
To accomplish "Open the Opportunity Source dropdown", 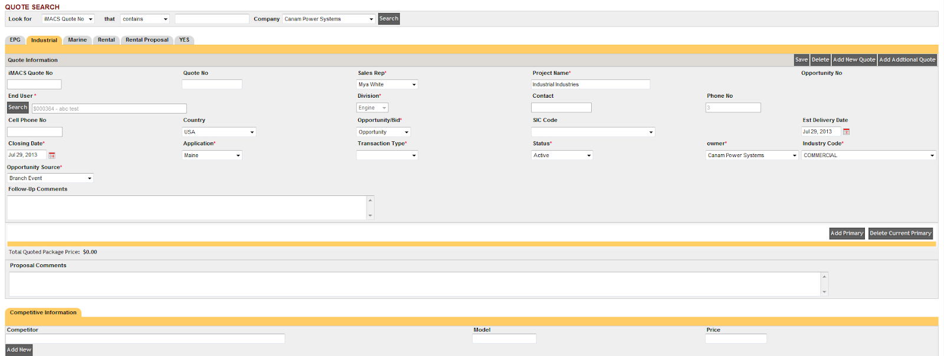I will click(x=50, y=178).
